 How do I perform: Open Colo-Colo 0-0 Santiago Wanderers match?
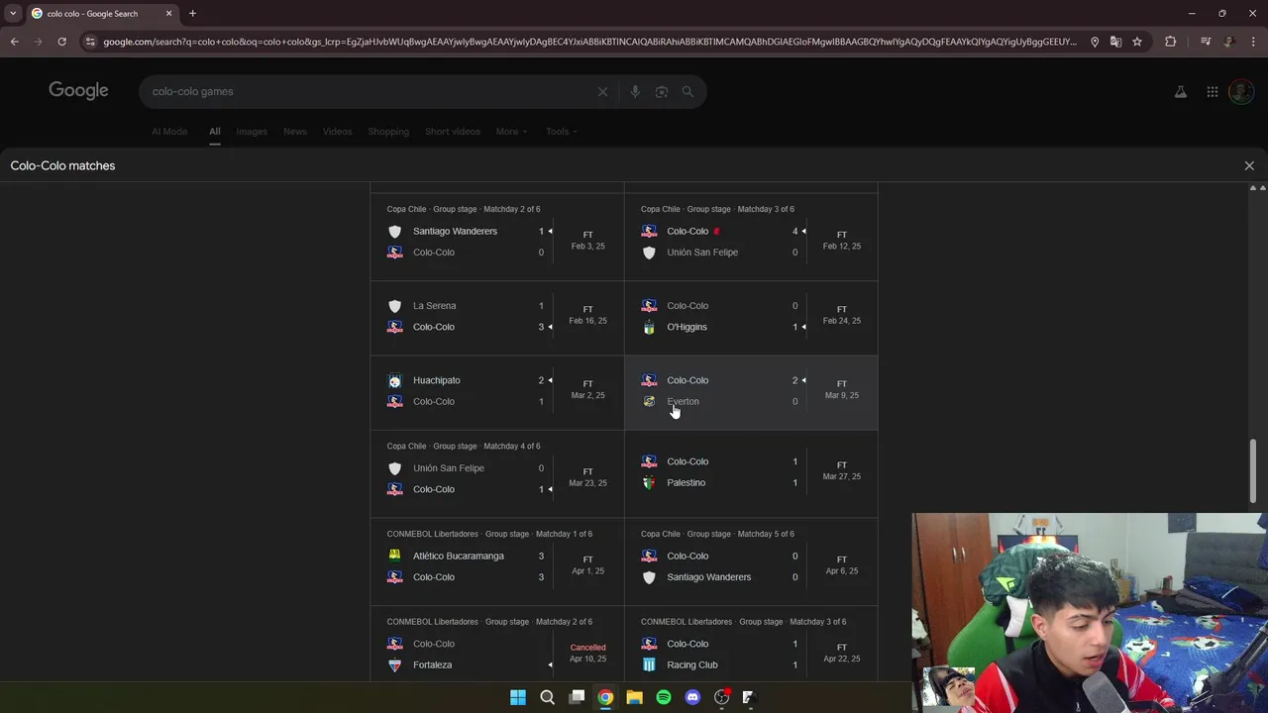[751, 561]
